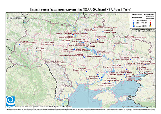The width and height of the screenshot is (161, 114).
Task: Click the small blue dot legend symbol
Action: [x=133, y=20]
